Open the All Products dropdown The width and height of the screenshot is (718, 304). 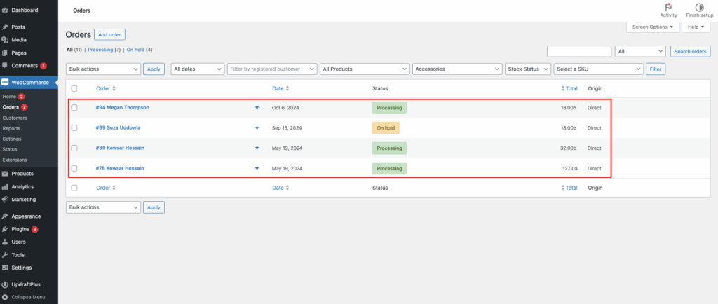click(x=365, y=69)
